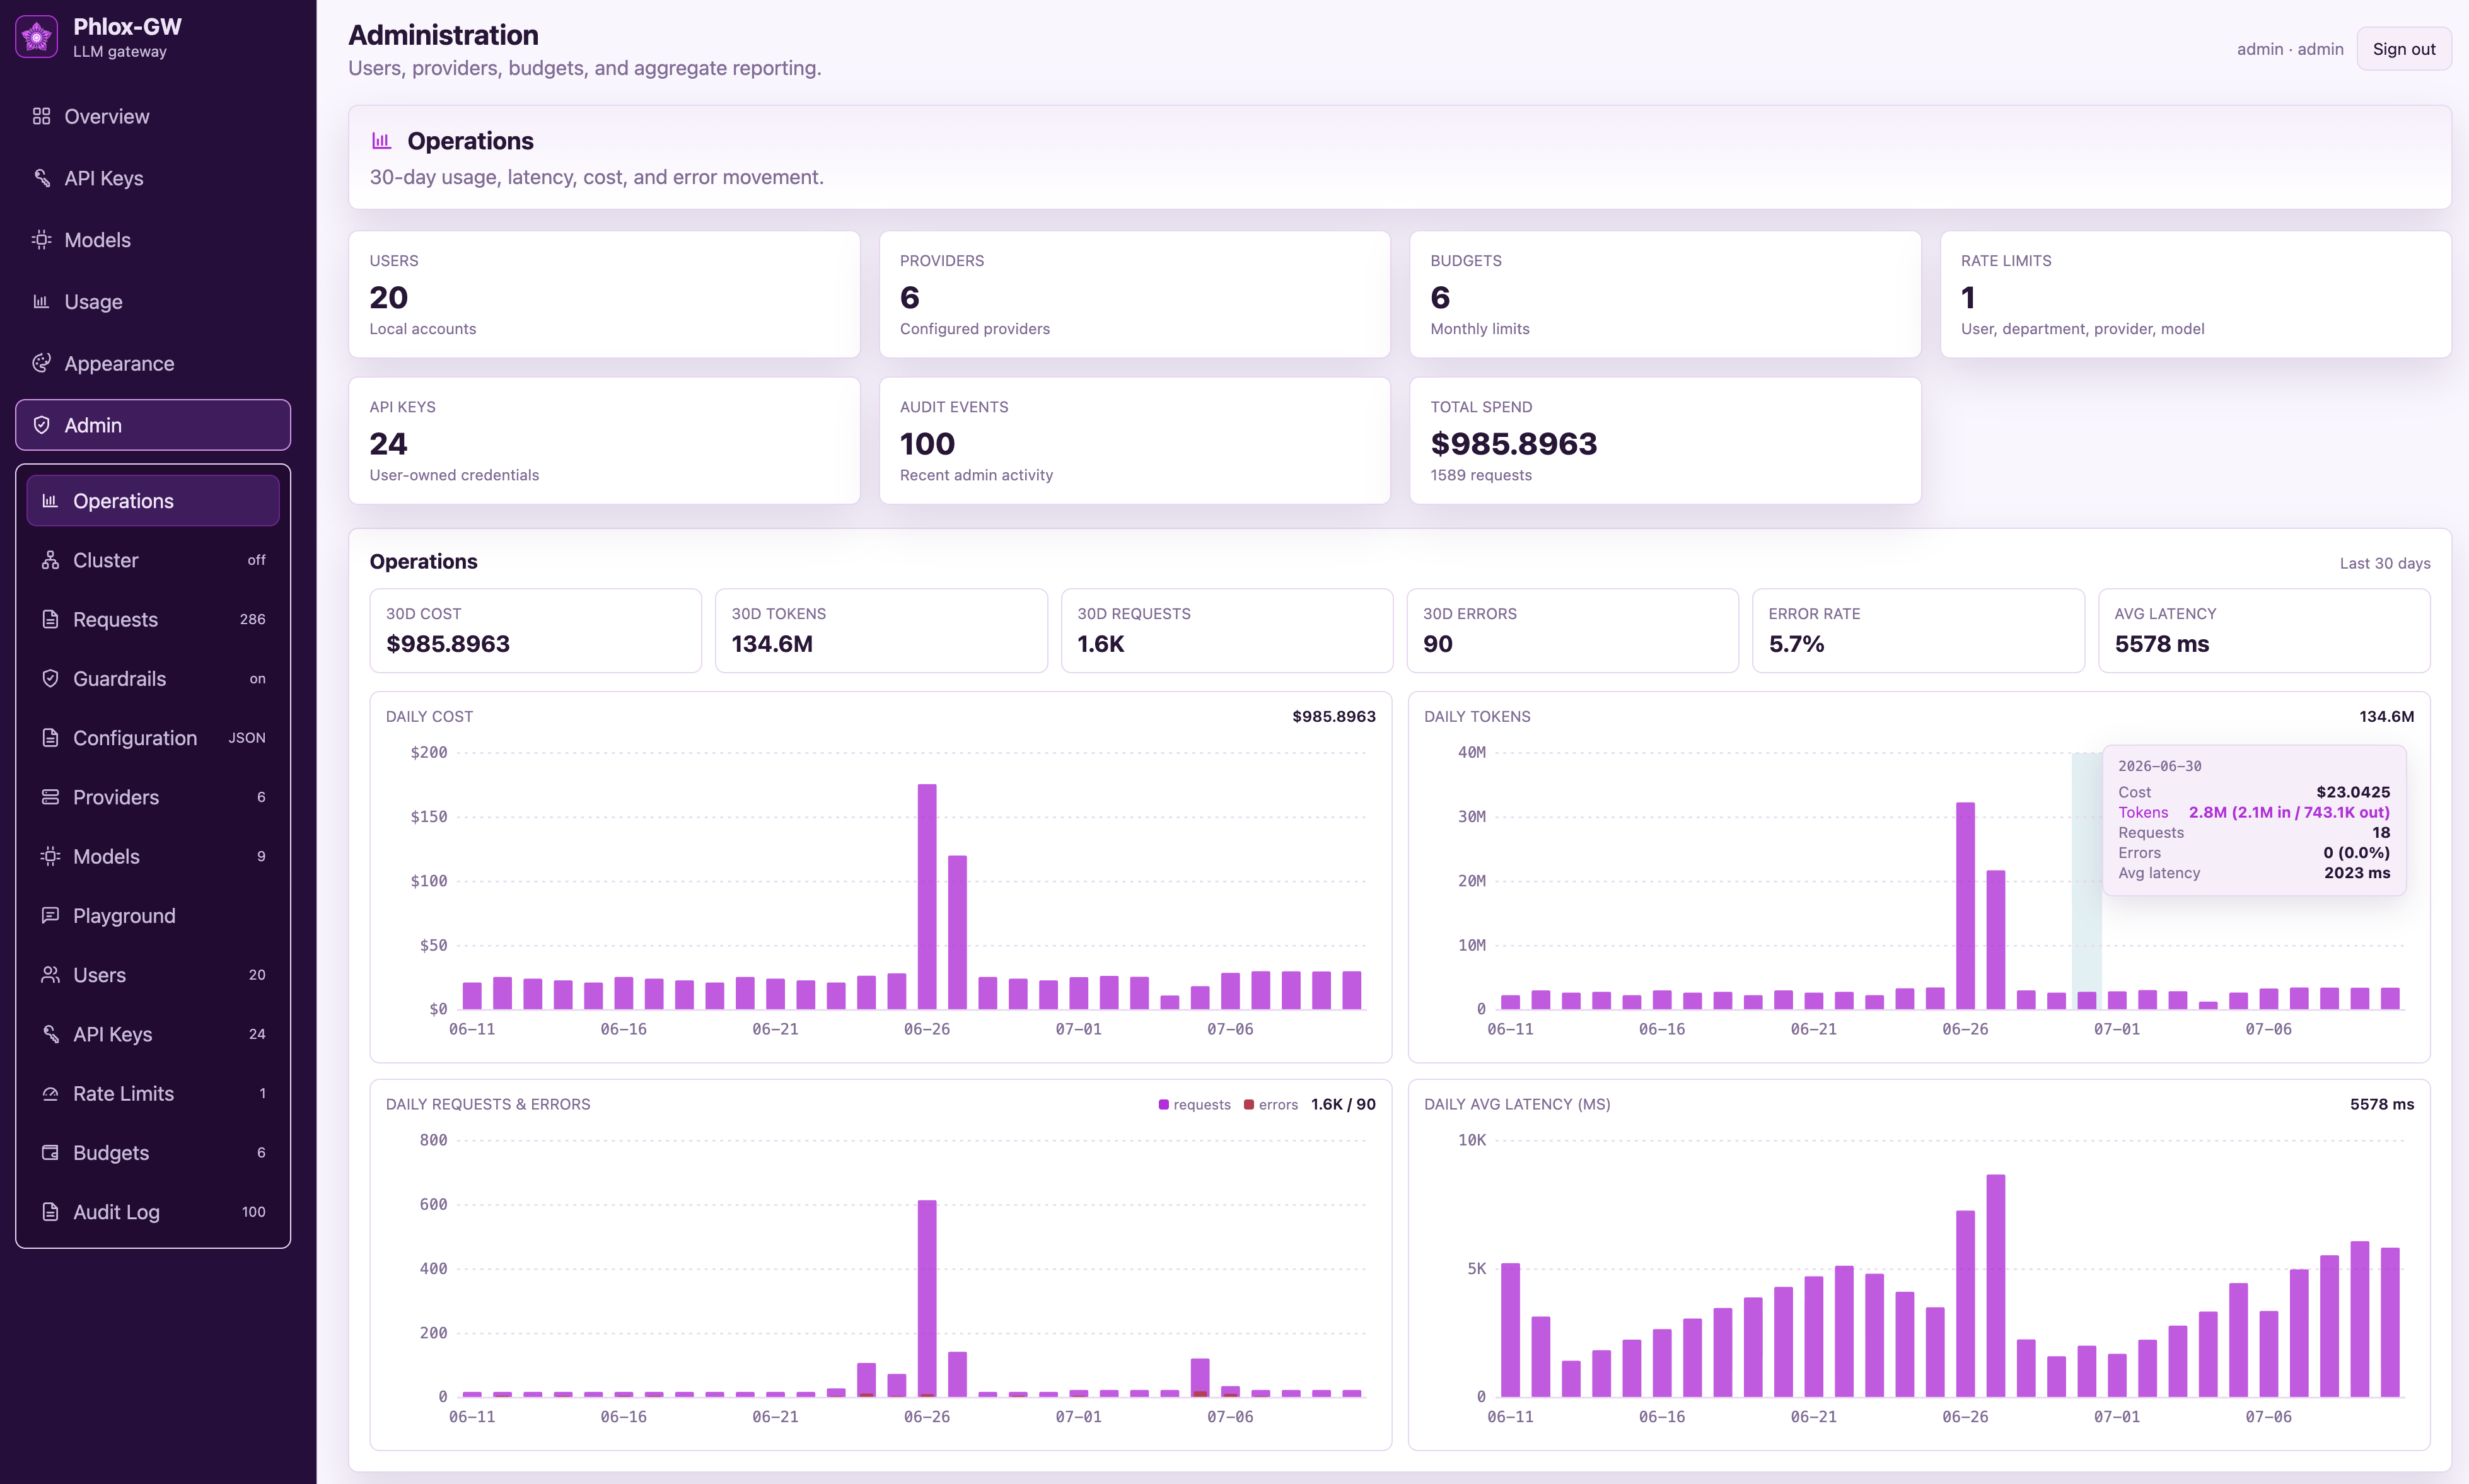The image size is (2469, 1484).
Task: Click the 30D COST $985.8963 stat tile
Action: click(535, 630)
